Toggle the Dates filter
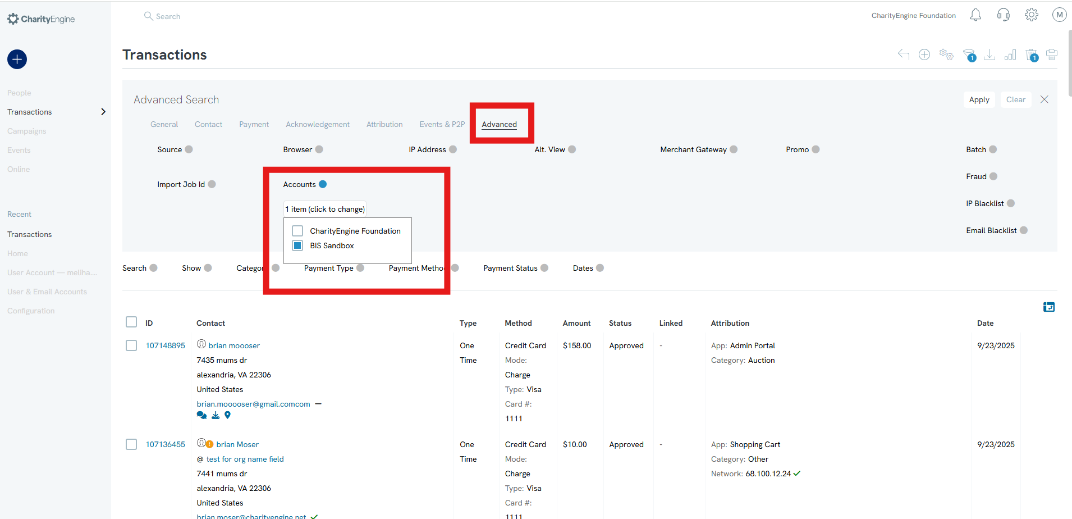Image resolution: width=1072 pixels, height=519 pixels. 600,268
